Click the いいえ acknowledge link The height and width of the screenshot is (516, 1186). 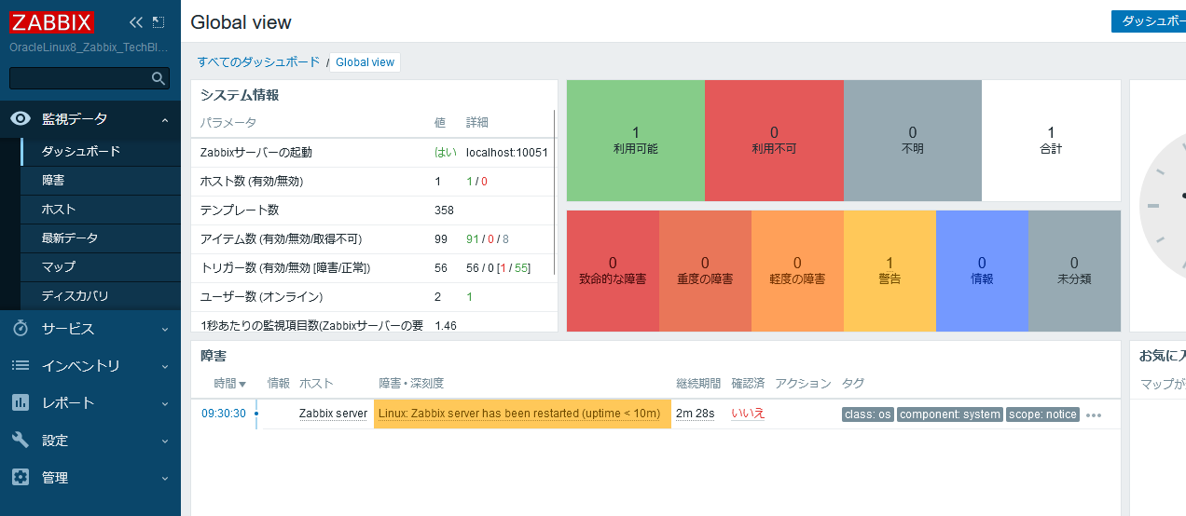(748, 414)
